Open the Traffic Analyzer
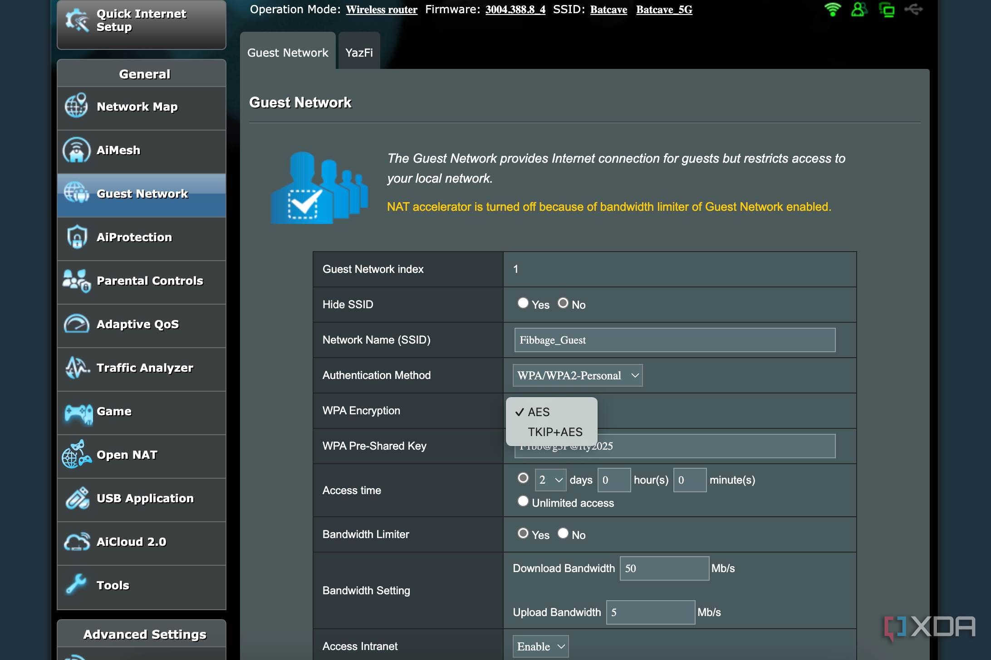This screenshot has width=991, height=660. pyautogui.click(x=144, y=368)
